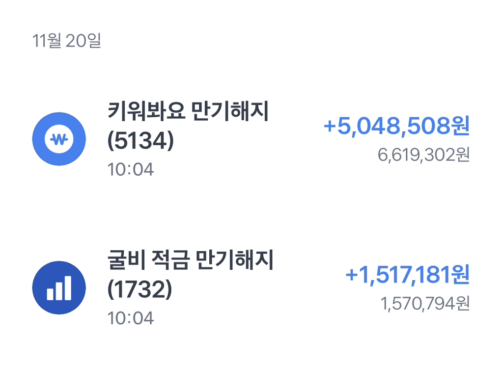Open the 굴비 적금 만기해지 transaction title
Screen dimensions: 503x365
tap(190, 260)
